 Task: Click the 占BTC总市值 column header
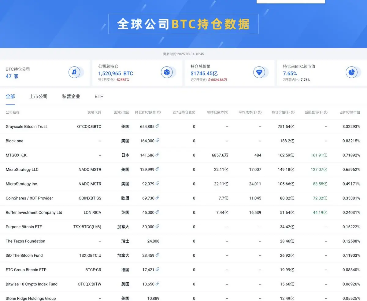(x=350, y=112)
